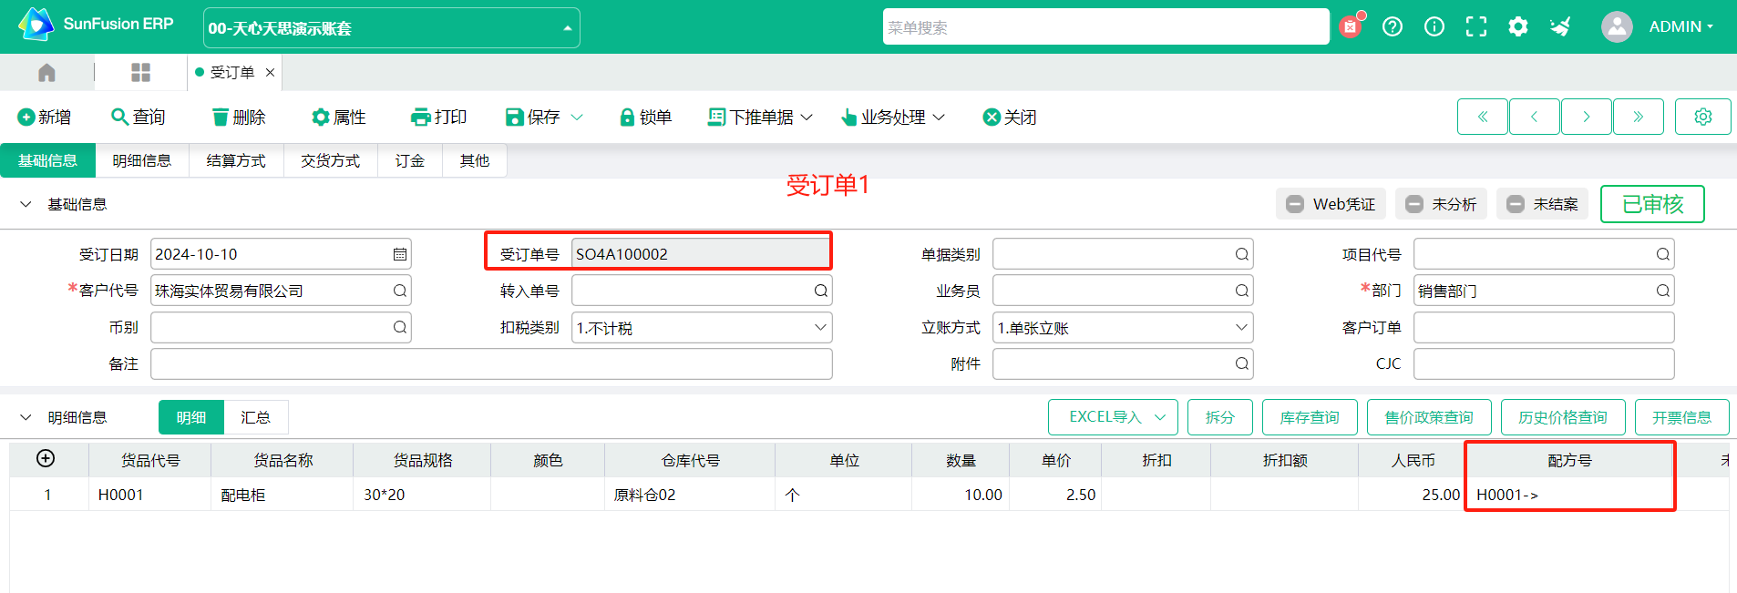Toggle the 未分析 status
Screen dimensions: 1737x593
click(1441, 204)
